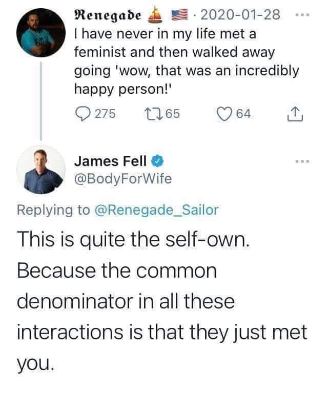This screenshot has height=395, width=328.
Task: Select Renegade's original tweet text
Action: coord(187,61)
